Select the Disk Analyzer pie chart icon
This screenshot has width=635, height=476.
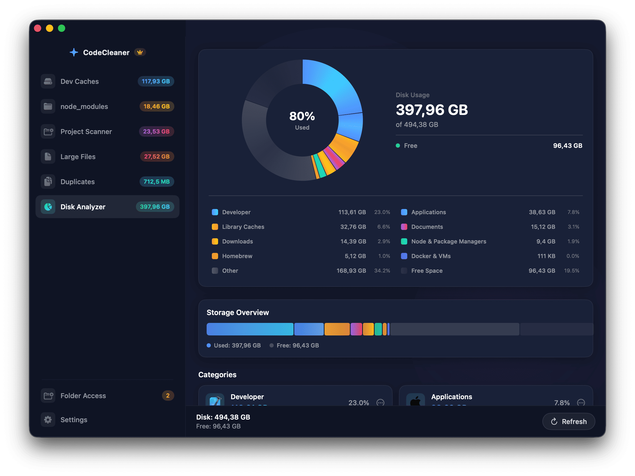click(x=48, y=207)
